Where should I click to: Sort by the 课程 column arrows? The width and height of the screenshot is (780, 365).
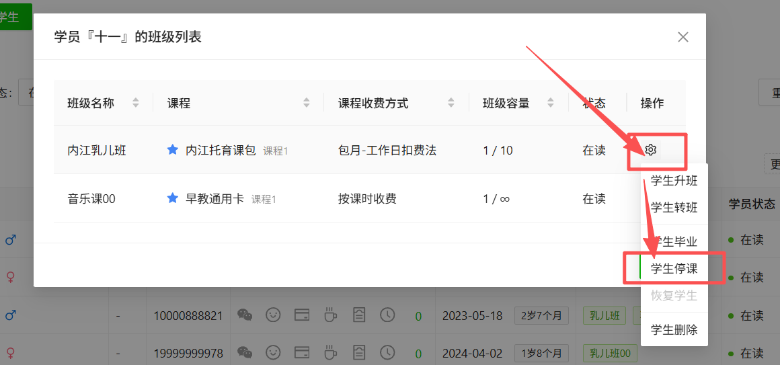tap(307, 103)
